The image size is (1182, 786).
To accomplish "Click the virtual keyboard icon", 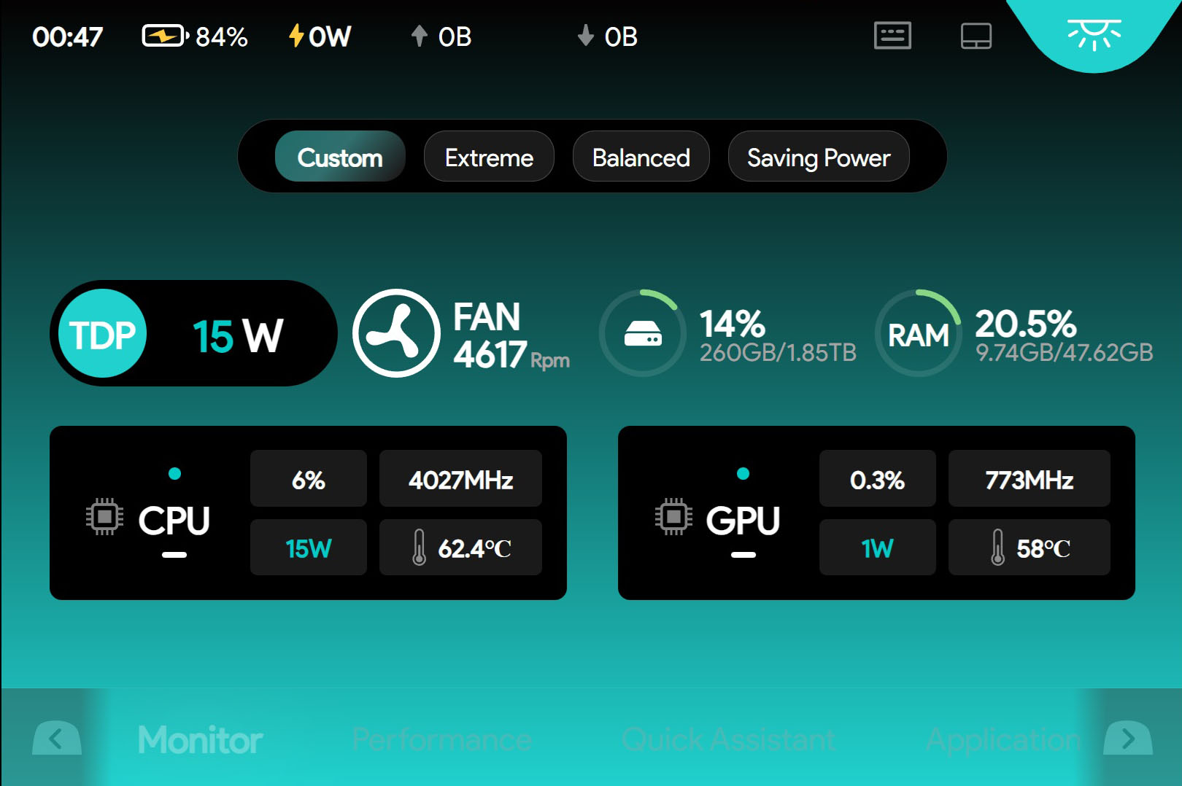I will point(892,36).
